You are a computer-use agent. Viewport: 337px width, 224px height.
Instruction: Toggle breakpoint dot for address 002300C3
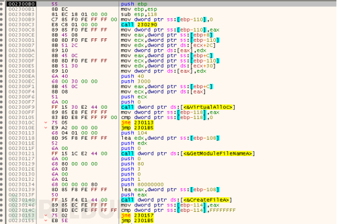pyautogui.click(x=1, y=24)
